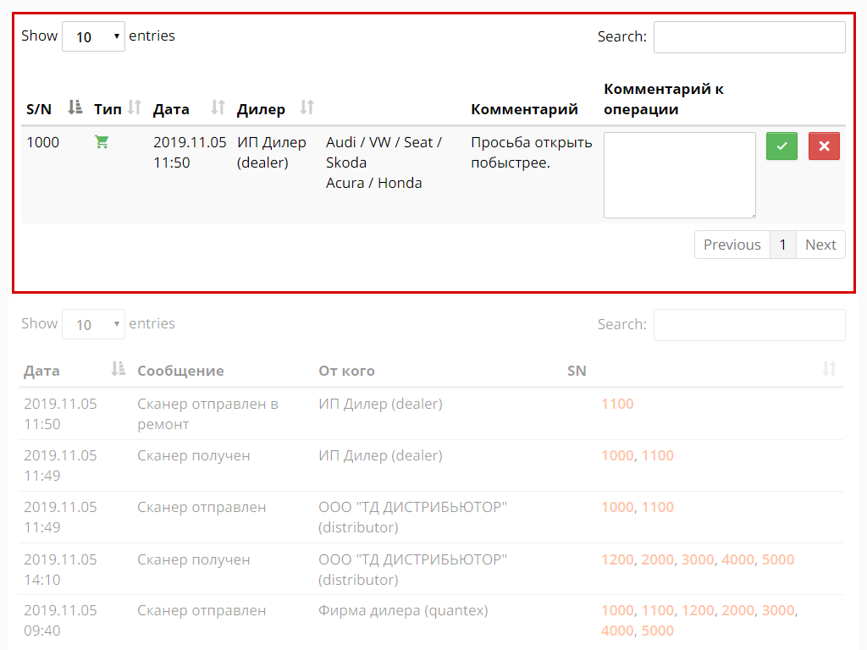Focus the top table Search field
Image resolution: width=867 pixels, height=650 pixels.
748,37
